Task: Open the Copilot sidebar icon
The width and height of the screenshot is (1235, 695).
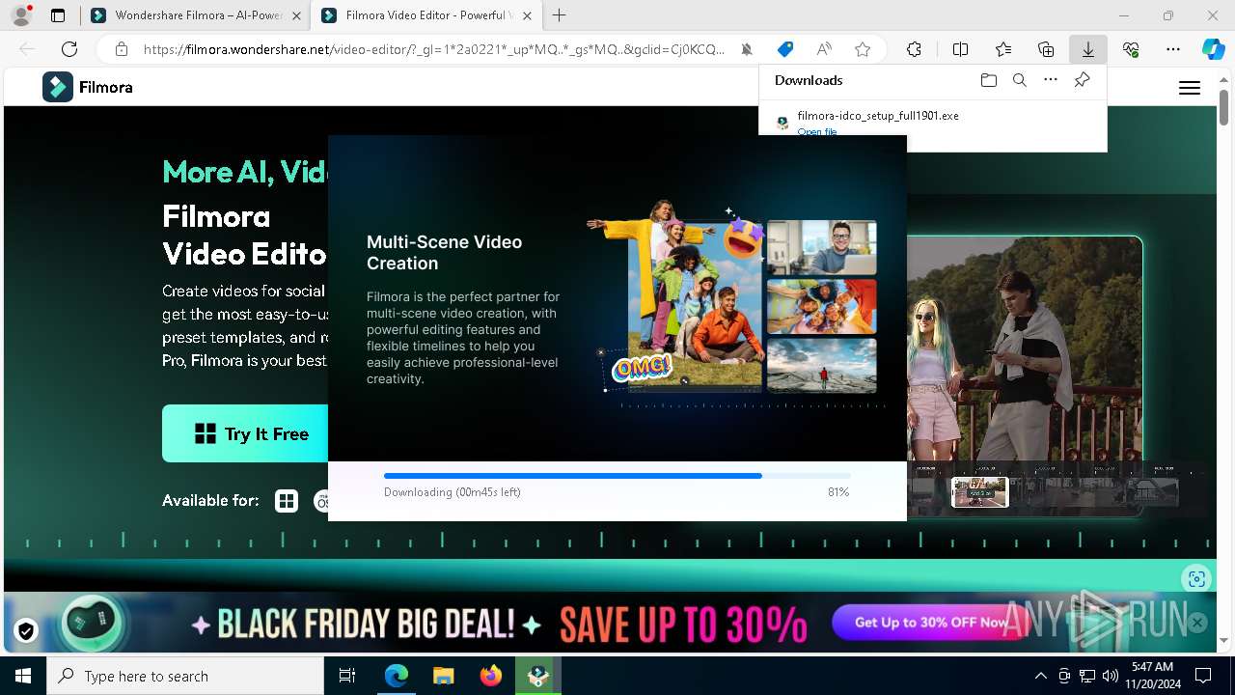Action: pyautogui.click(x=1213, y=49)
